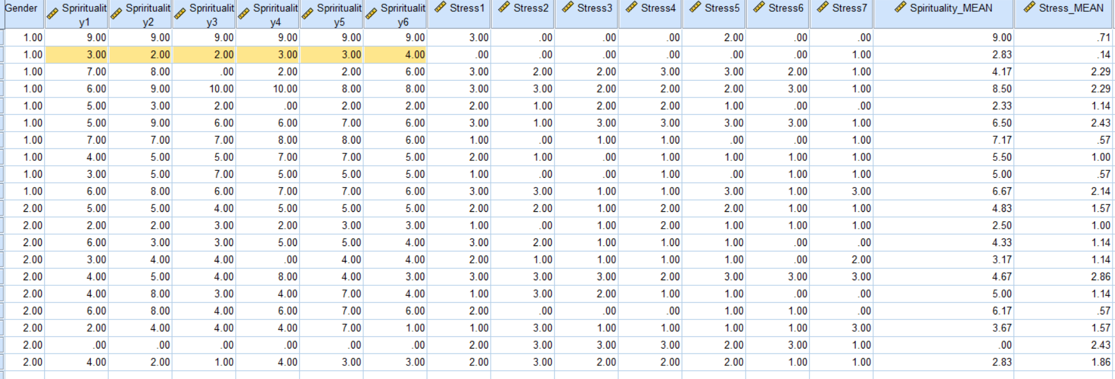Select Spirituality_MEAN value 6.67
Image resolution: width=1115 pixels, height=379 pixels.
point(1002,191)
